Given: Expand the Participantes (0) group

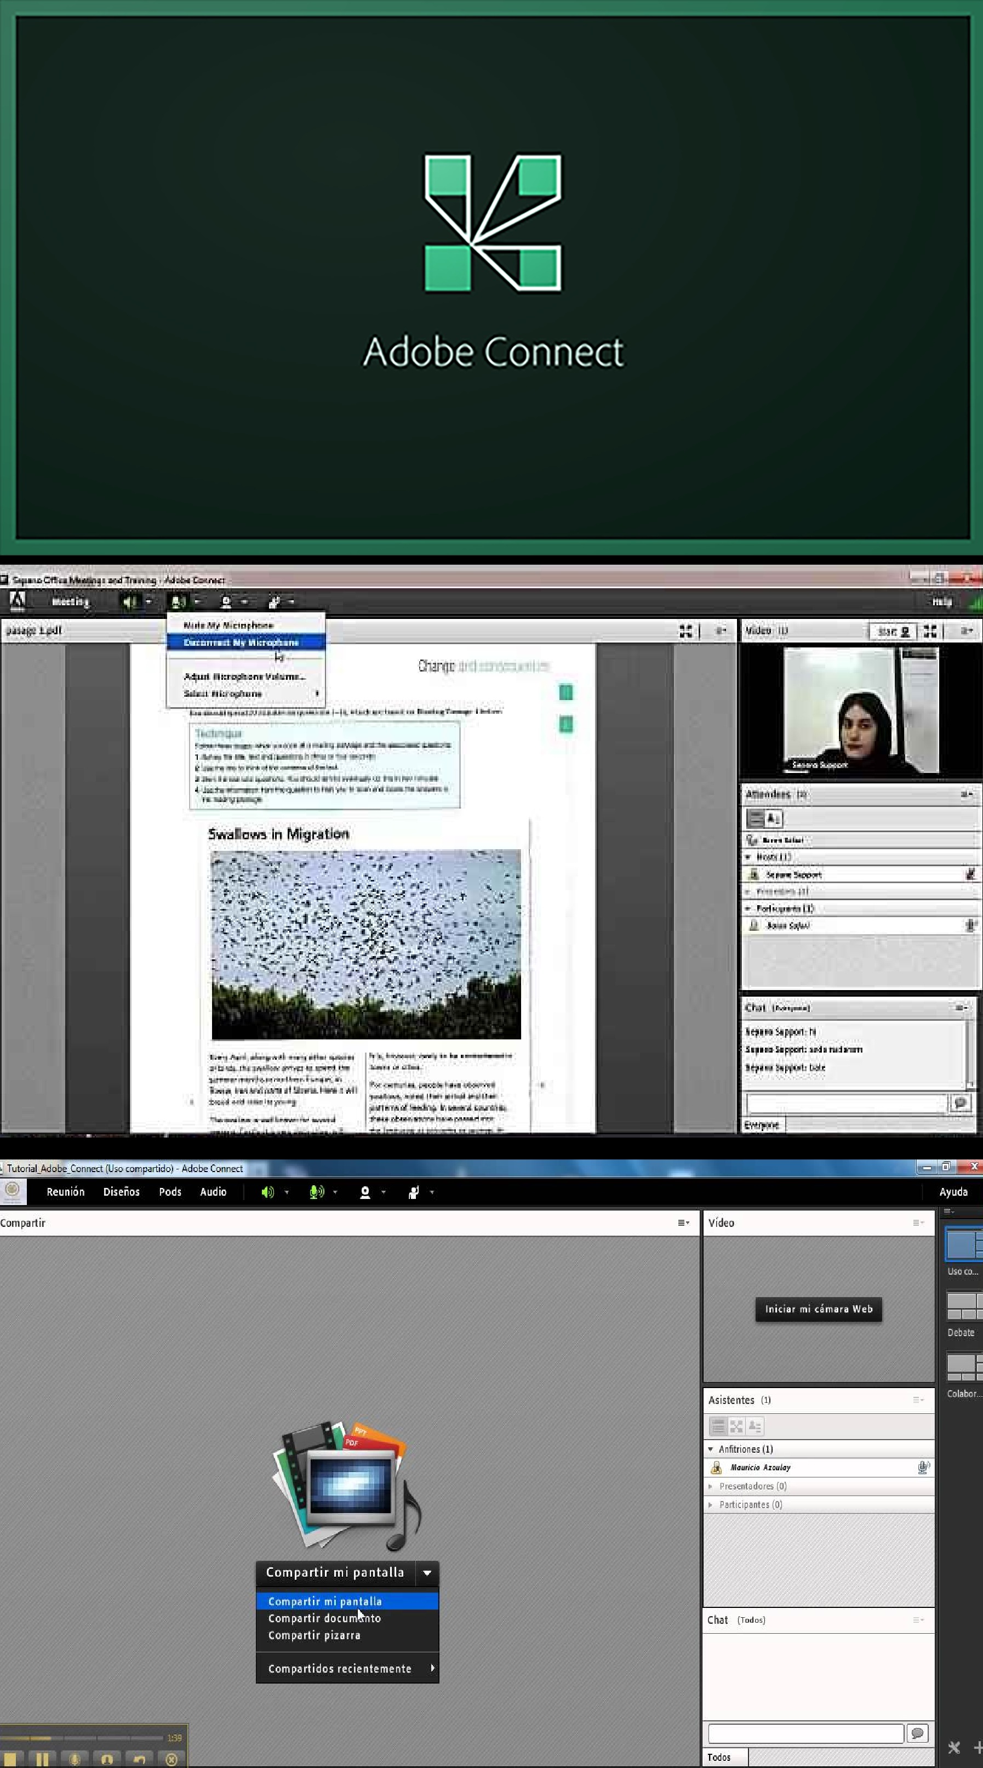Looking at the screenshot, I should tap(711, 1504).
